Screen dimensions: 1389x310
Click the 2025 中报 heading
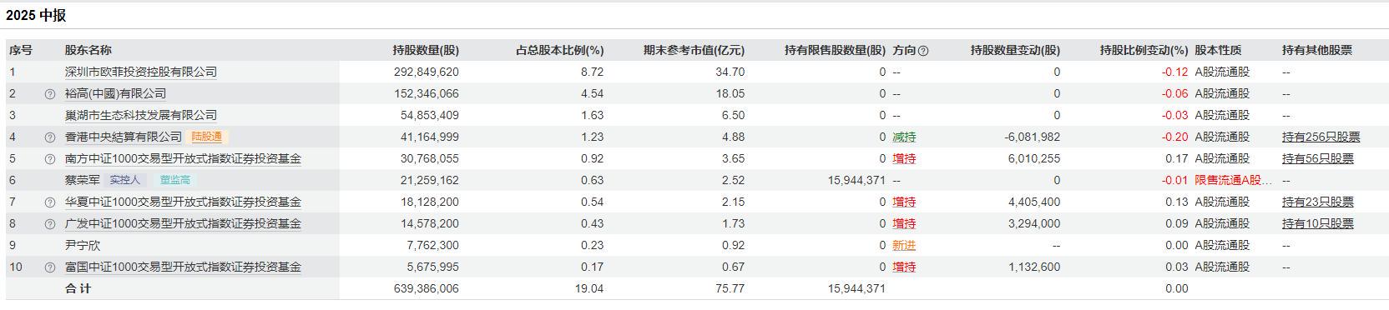(36, 15)
